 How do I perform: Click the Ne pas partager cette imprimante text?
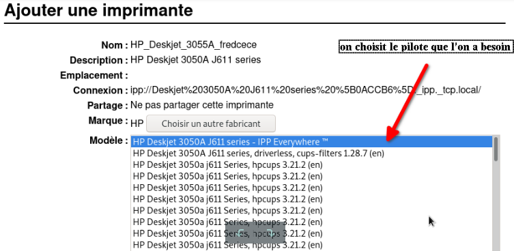pos(202,105)
